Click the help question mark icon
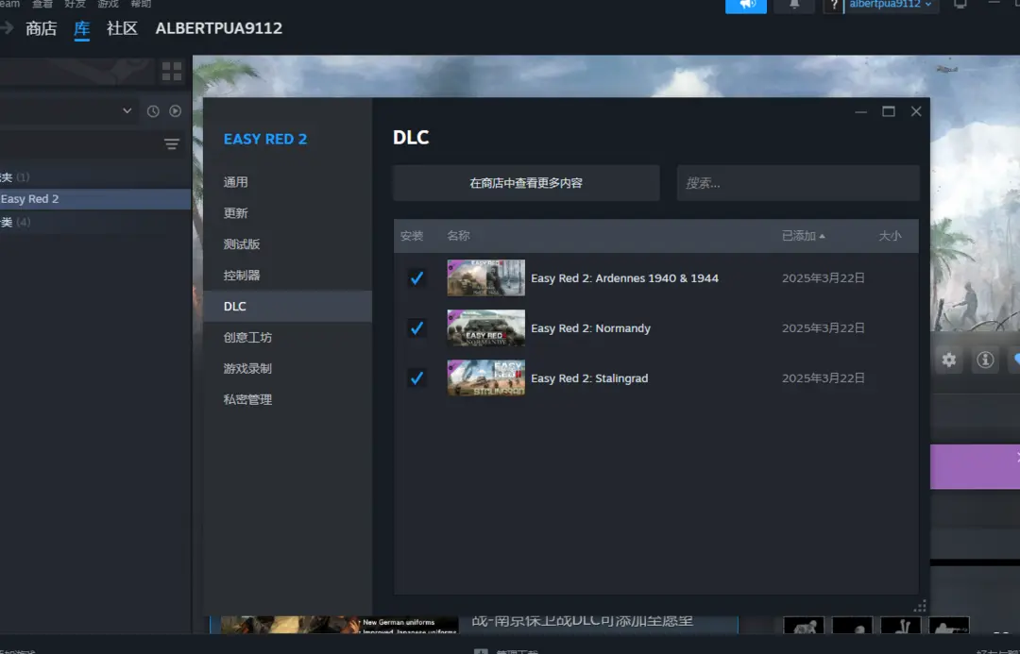Image resolution: width=1020 pixels, height=654 pixels. (x=833, y=6)
